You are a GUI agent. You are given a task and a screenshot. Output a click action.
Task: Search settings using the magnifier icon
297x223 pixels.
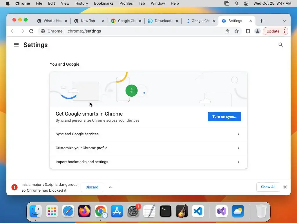pos(280,45)
